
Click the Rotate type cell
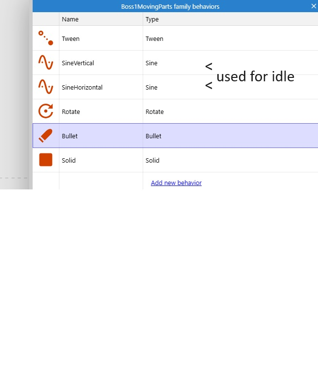tap(154, 112)
